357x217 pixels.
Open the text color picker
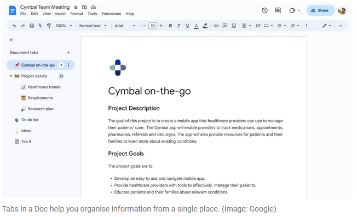click(196, 26)
